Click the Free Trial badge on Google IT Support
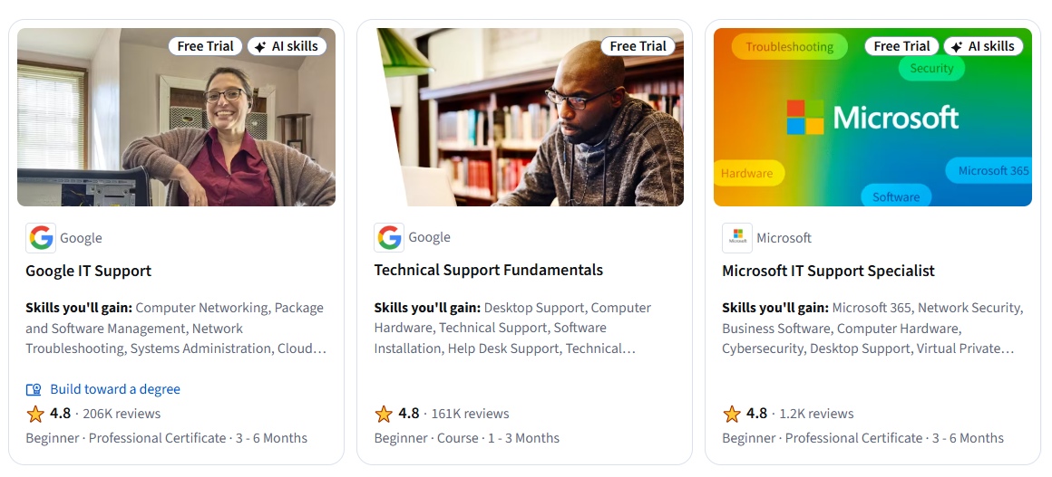Viewport: 1052px width, 477px height. 206,46
